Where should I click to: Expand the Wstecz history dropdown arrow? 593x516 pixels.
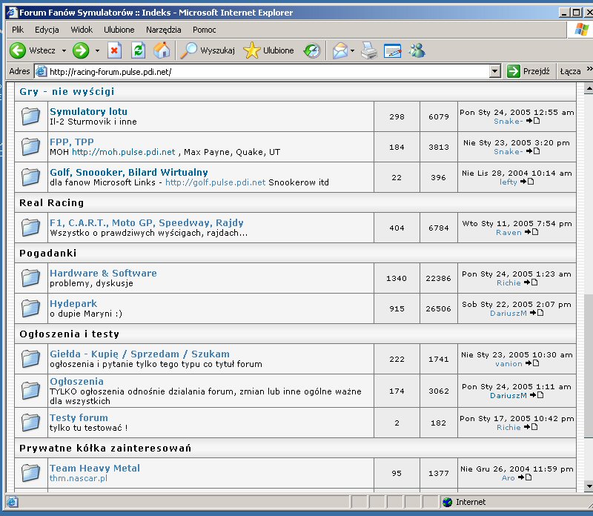[x=64, y=50]
